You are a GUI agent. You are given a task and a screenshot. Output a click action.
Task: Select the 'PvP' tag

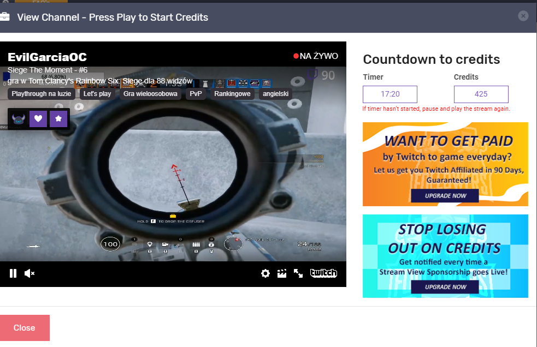pyautogui.click(x=196, y=94)
